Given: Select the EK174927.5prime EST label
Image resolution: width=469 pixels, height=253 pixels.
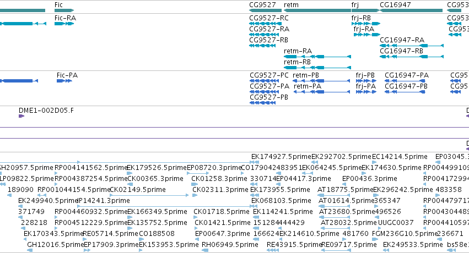Looking at the screenshot, I should pyautogui.click(x=281, y=157).
